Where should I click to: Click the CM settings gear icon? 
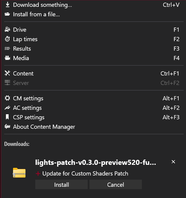tap(7, 98)
